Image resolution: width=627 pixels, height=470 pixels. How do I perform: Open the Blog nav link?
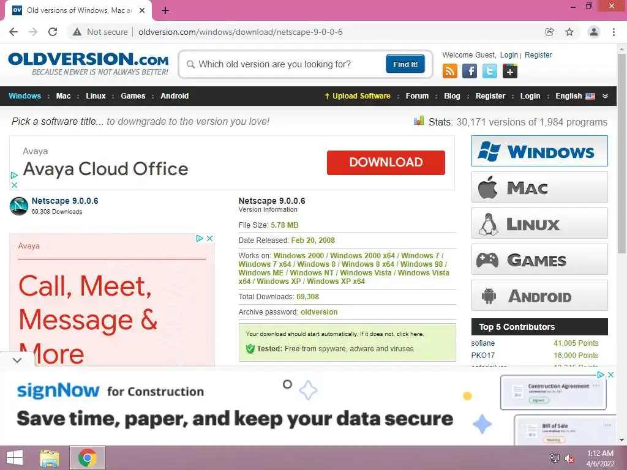pyautogui.click(x=452, y=96)
